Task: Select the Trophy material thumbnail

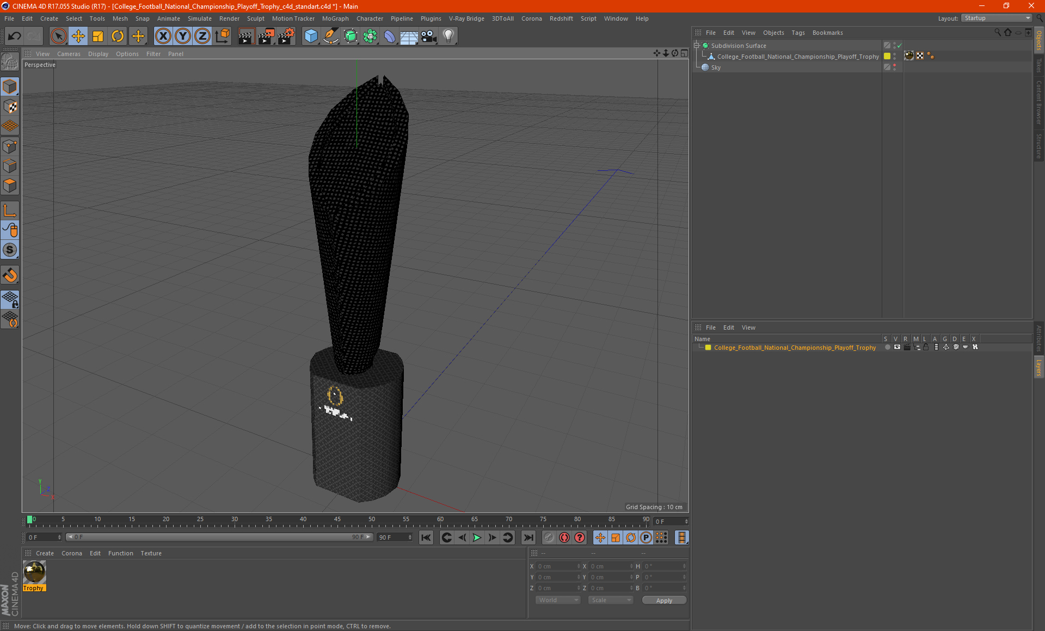Action: 34,573
